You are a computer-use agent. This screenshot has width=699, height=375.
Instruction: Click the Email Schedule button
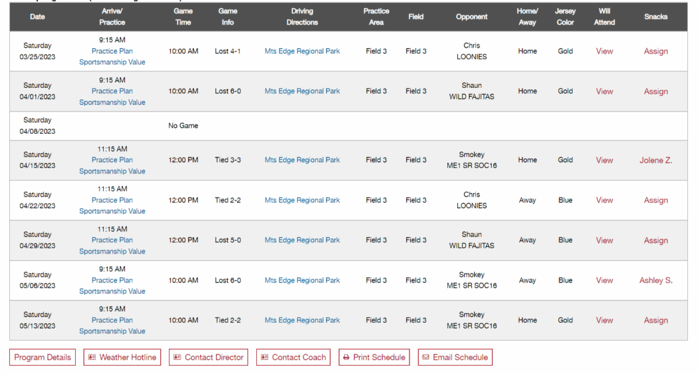[455, 357]
